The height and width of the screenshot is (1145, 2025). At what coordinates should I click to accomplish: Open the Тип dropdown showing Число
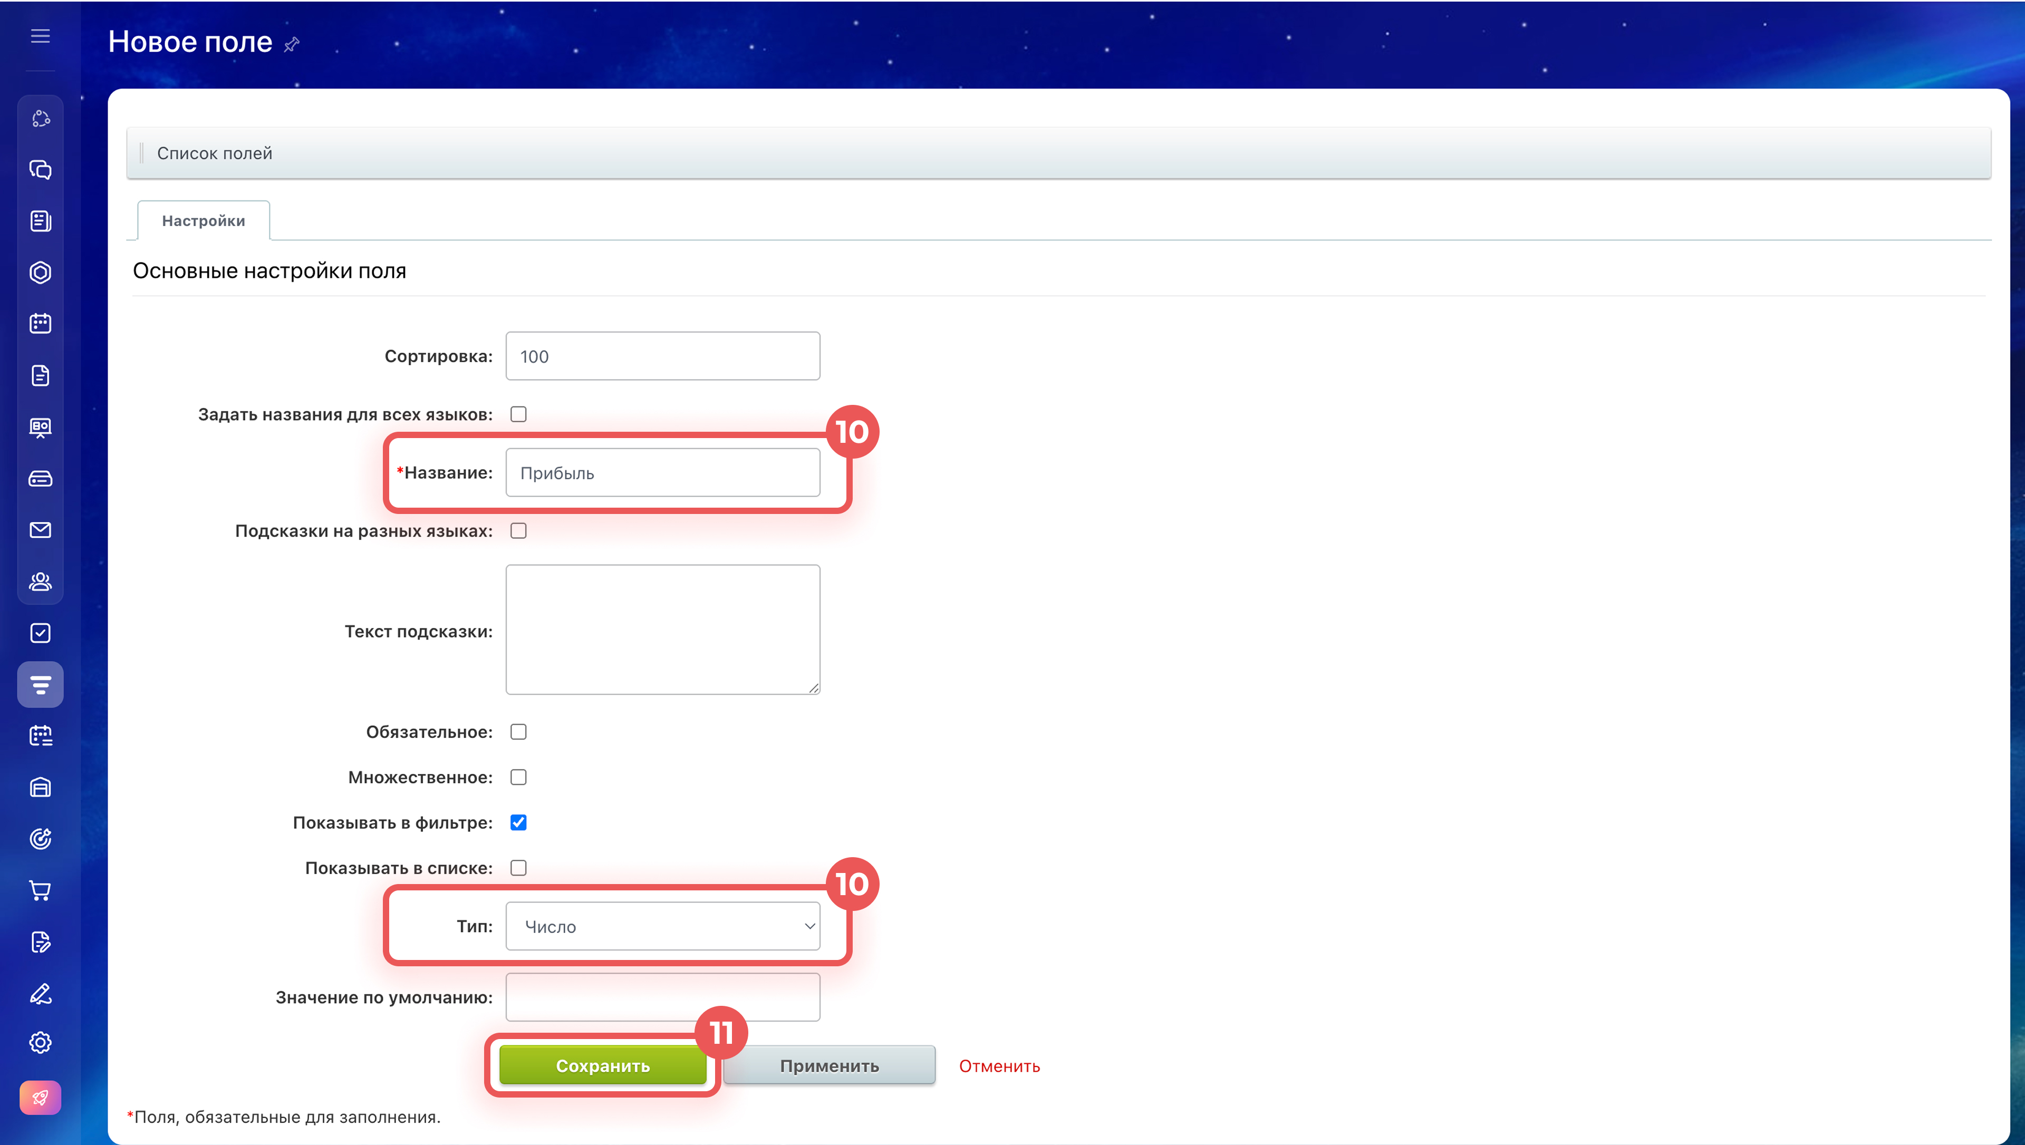(x=662, y=926)
